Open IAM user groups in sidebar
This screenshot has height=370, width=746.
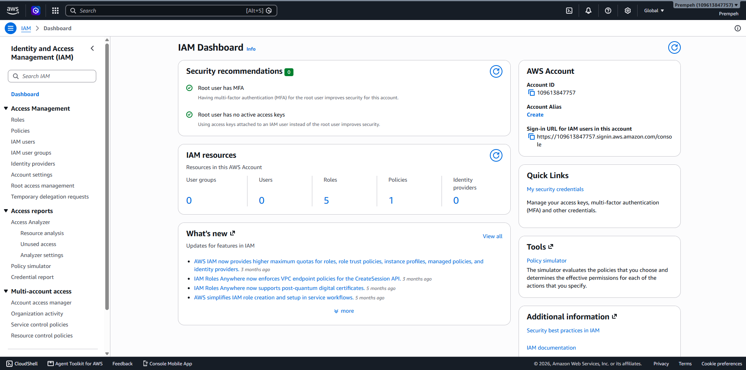coord(31,153)
